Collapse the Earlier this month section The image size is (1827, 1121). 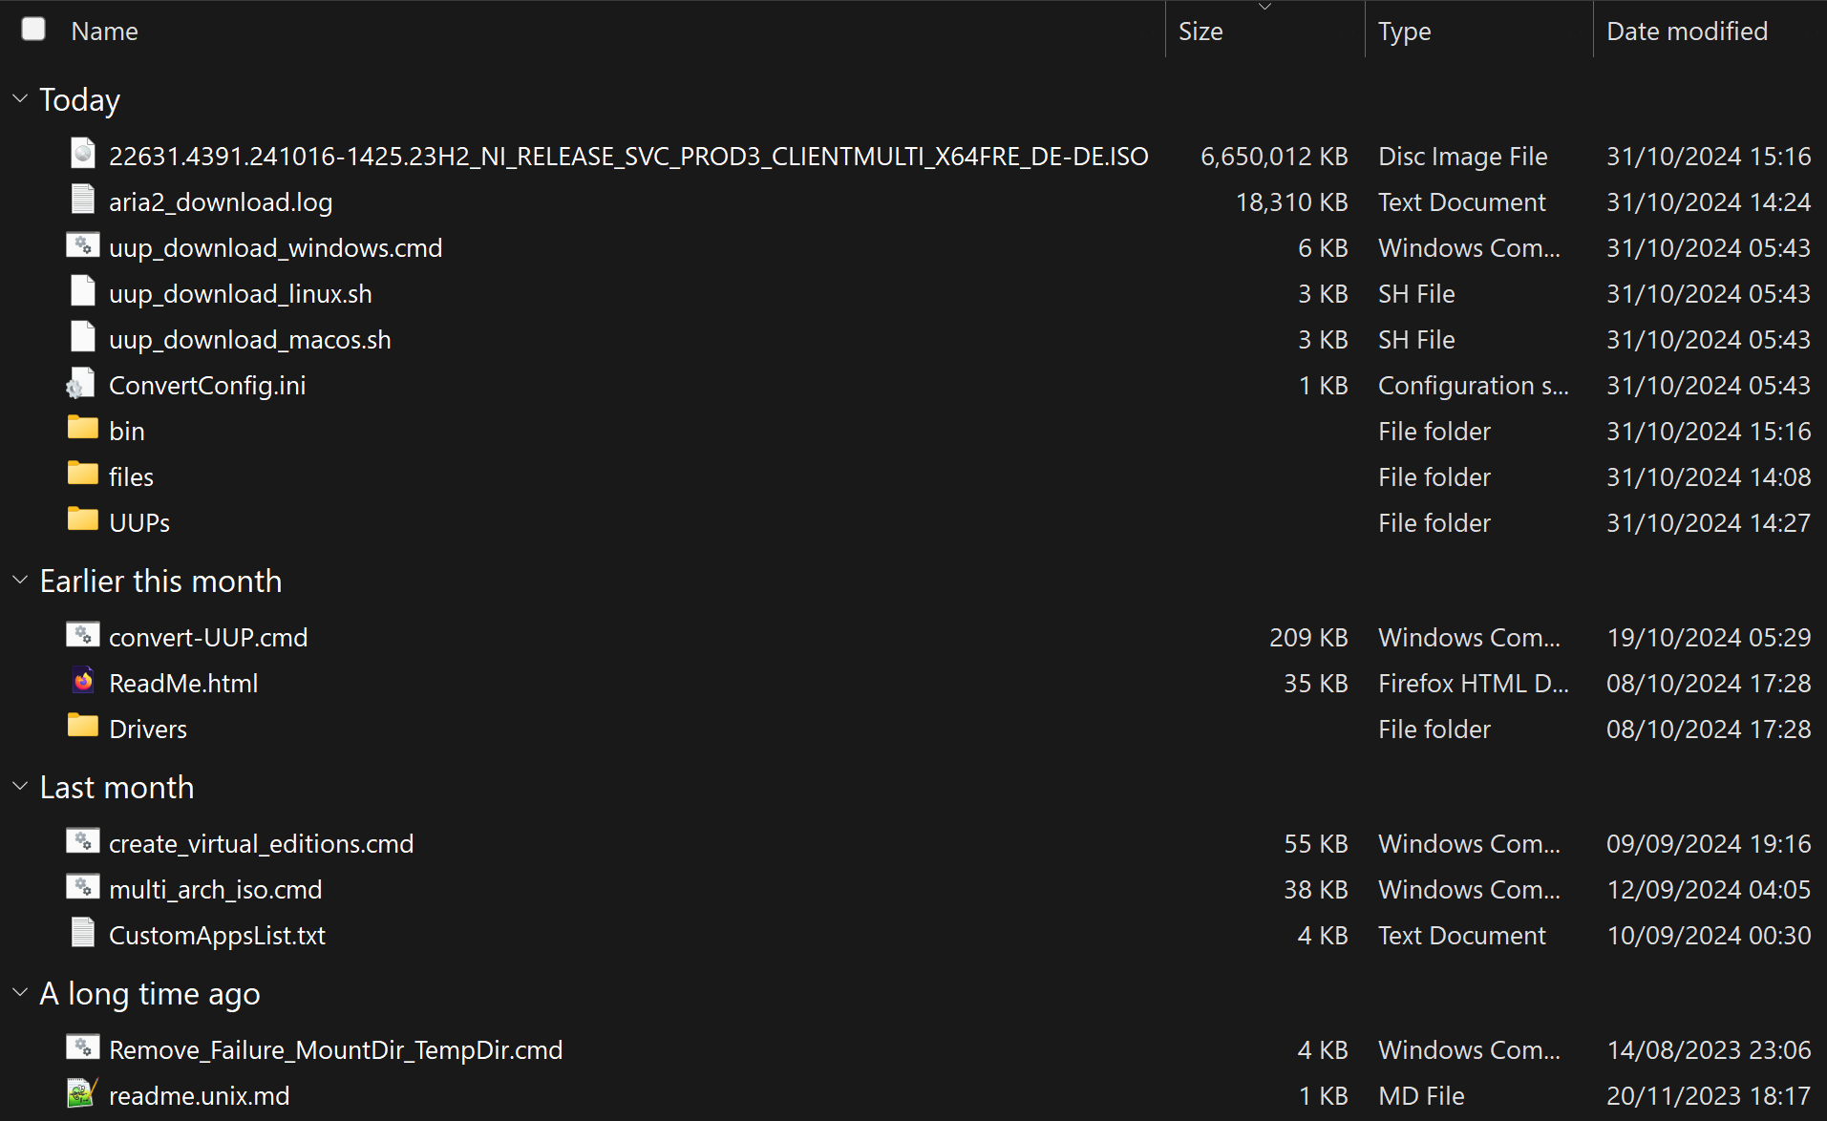click(19, 580)
